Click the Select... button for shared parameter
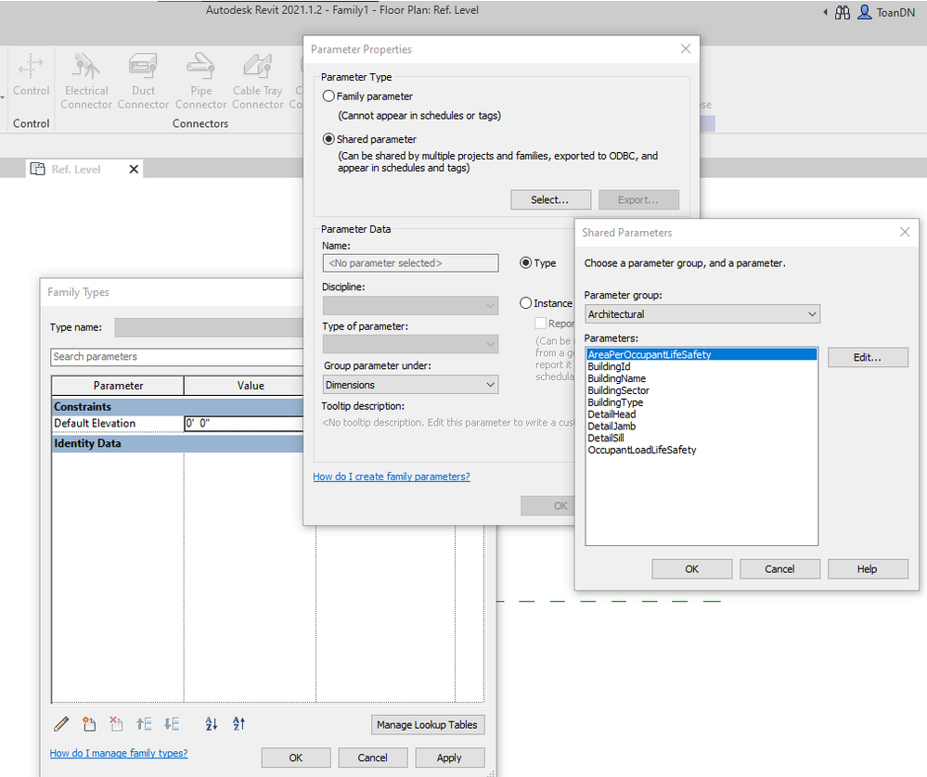This screenshot has width=927, height=777. [550, 199]
